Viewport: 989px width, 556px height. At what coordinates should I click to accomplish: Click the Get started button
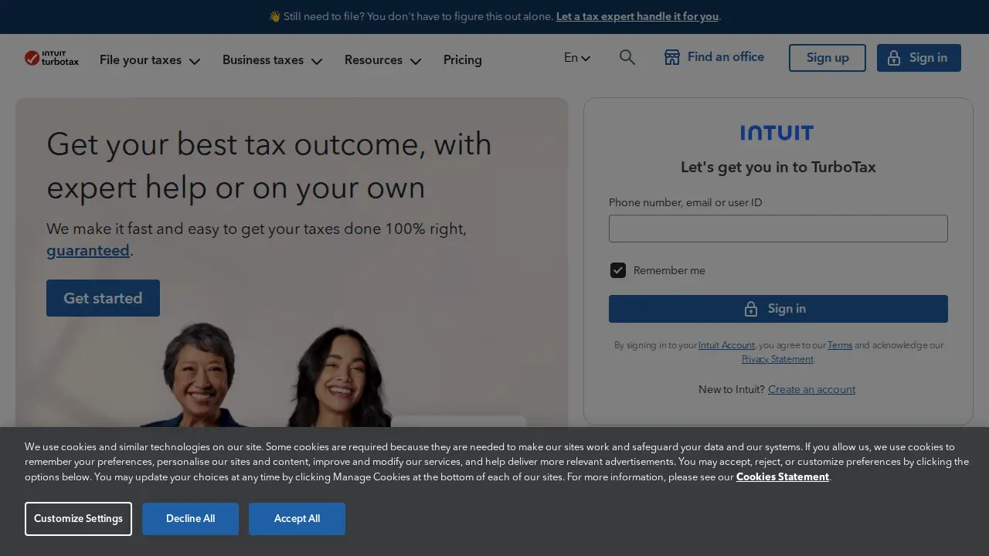(x=103, y=298)
